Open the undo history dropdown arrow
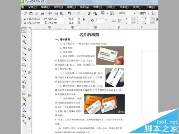 [x=74, y=13]
